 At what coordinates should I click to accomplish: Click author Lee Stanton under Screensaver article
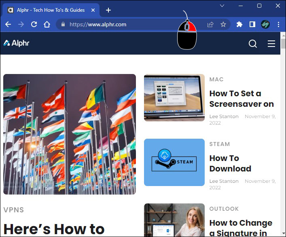pyautogui.click(x=224, y=116)
